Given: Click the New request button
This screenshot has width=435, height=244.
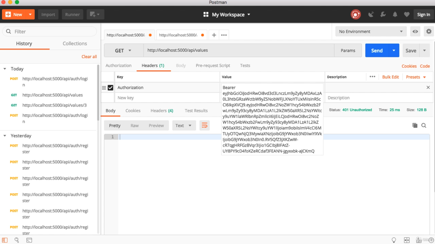Looking at the screenshot, I should click(x=14, y=14).
